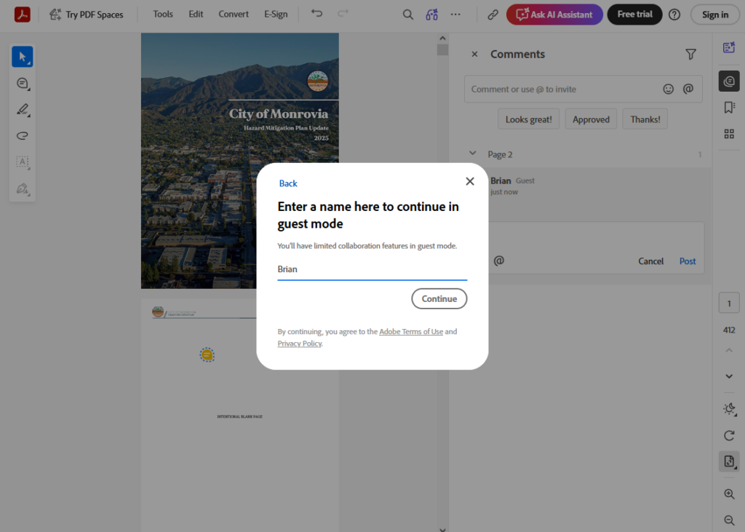
Task: Zoom in with the plus magnifier
Action: [729, 493]
